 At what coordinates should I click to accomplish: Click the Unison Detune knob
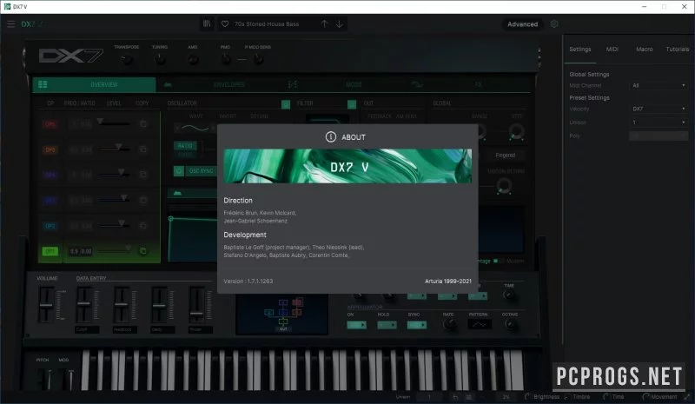(504, 186)
